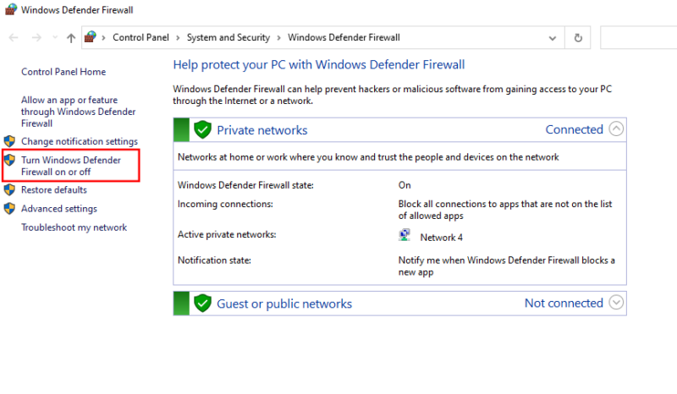Select Turn Windows Defender Firewall on or off
Screen dimensions: 677x394
(71, 166)
